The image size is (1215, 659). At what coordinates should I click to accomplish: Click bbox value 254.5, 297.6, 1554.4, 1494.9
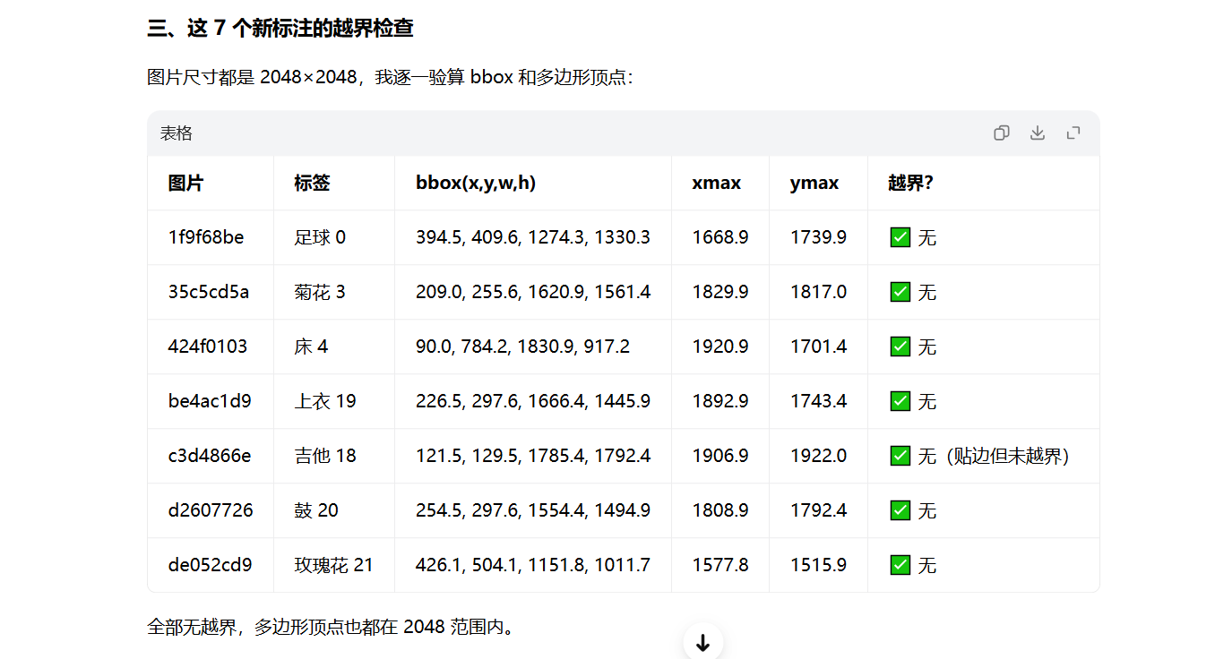point(533,510)
